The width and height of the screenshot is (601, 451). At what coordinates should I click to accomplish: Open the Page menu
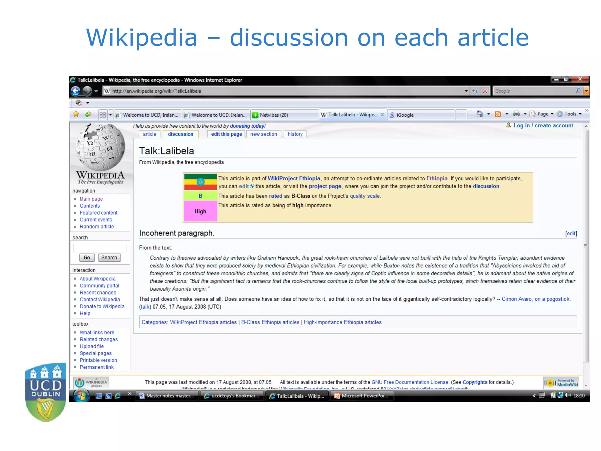(x=541, y=114)
